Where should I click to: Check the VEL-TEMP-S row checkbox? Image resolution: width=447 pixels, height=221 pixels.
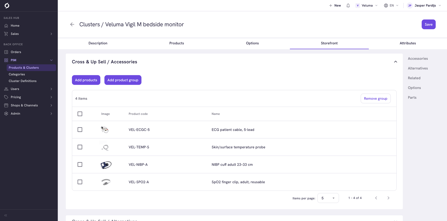pyautogui.click(x=80, y=147)
